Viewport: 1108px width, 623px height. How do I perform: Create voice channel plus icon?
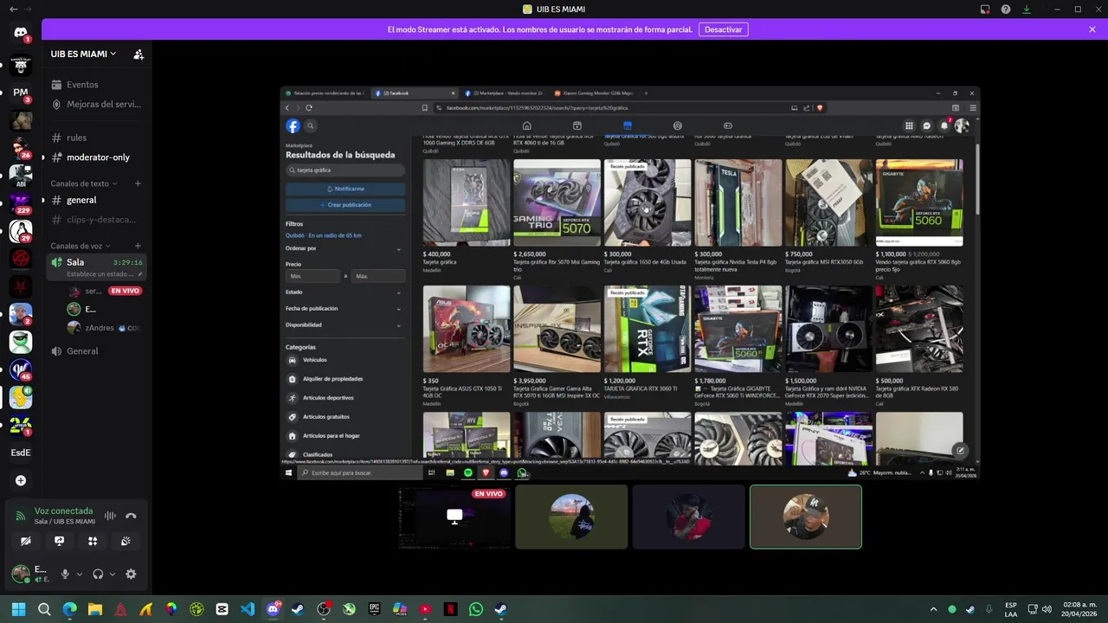coord(138,246)
